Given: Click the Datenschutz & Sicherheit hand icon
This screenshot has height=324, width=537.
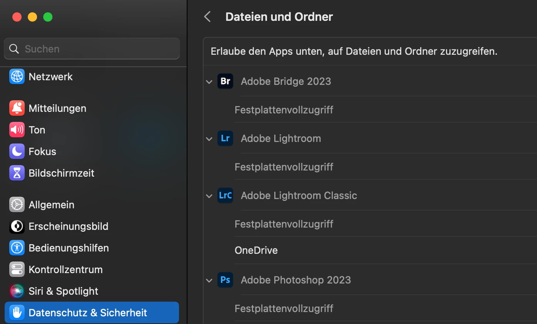Looking at the screenshot, I should [x=17, y=312].
